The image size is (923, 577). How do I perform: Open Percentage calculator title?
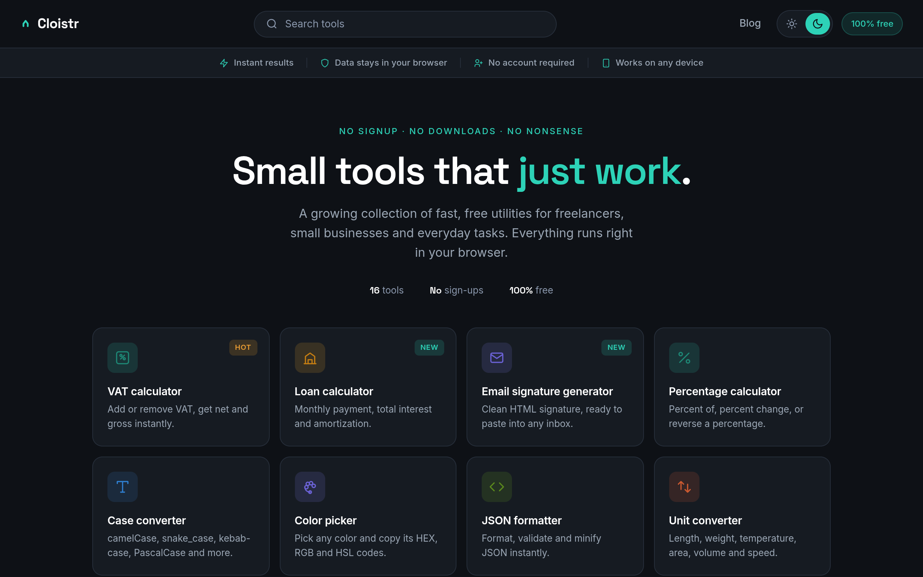pos(725,391)
